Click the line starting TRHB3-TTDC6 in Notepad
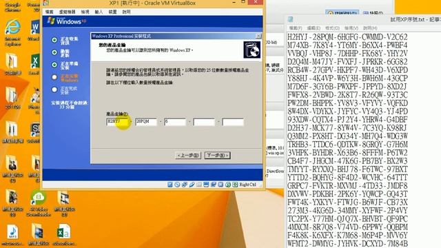Viewport: 441px width, 248px height. click(x=347, y=144)
